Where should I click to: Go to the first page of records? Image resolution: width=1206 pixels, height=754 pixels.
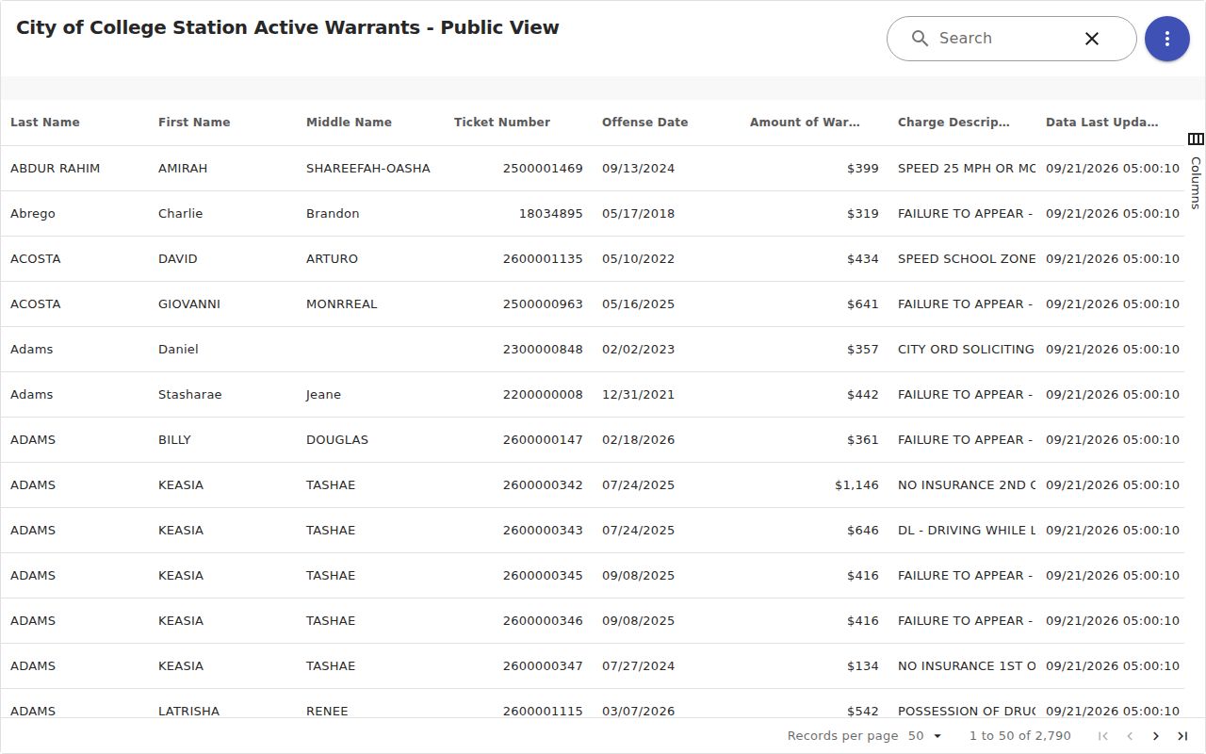click(1103, 736)
